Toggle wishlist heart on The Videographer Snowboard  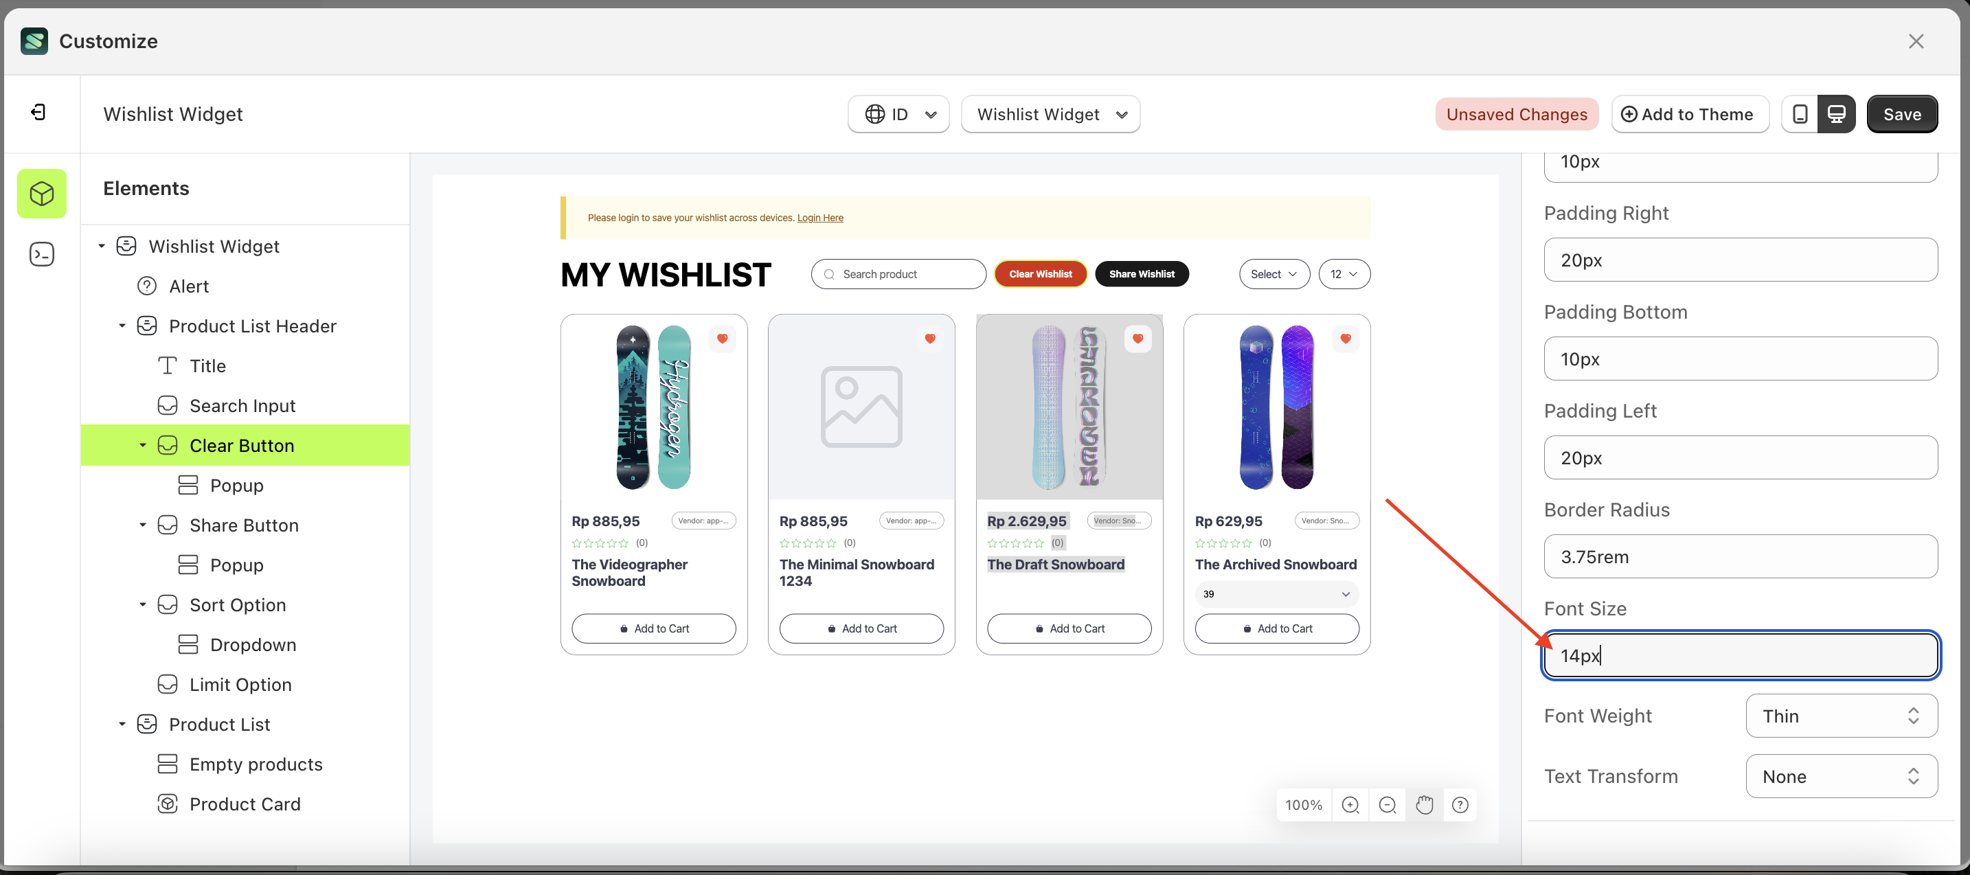tap(722, 339)
